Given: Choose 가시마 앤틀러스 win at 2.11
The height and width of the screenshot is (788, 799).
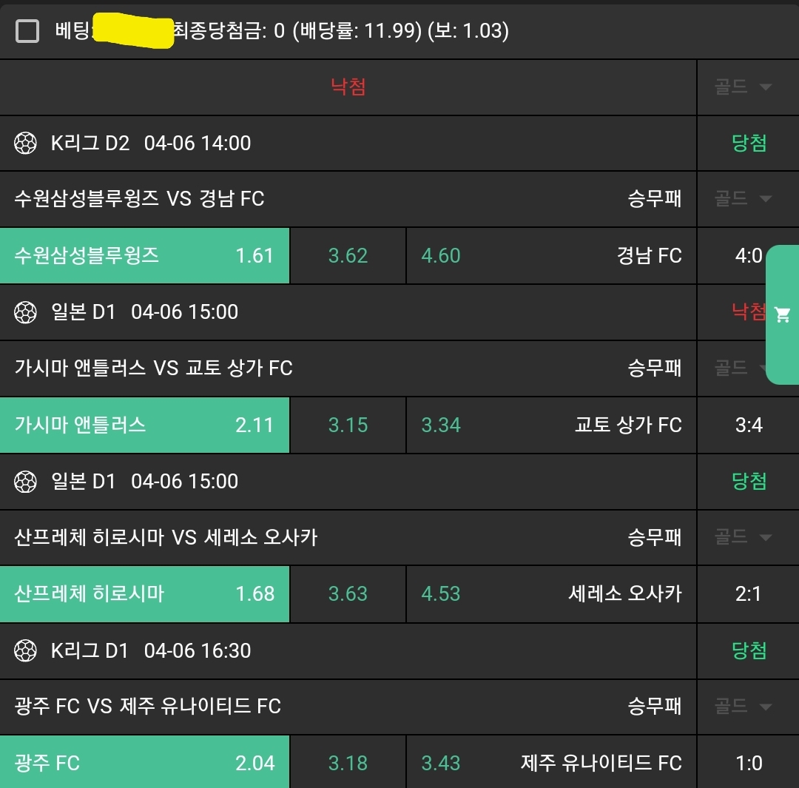Looking at the screenshot, I should tap(145, 425).
